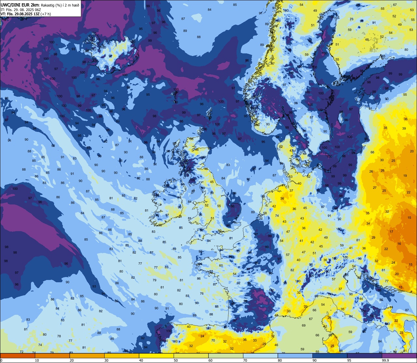Click the '80' legend scale label
This screenshot has width=417, height=363.
pos(280,360)
